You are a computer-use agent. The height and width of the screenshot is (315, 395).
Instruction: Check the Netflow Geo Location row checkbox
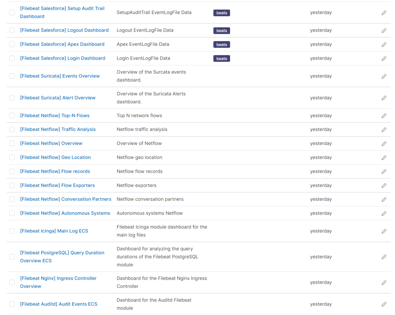pos(12,157)
